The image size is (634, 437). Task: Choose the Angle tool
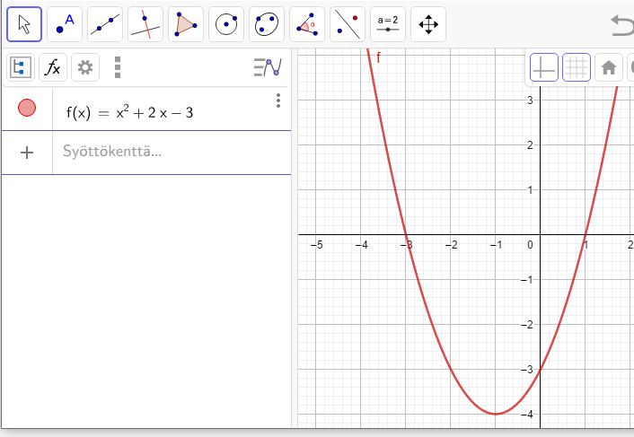point(307,25)
